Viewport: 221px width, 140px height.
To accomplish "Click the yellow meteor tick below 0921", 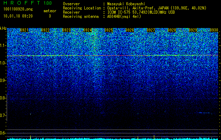I will pos(30,138).
